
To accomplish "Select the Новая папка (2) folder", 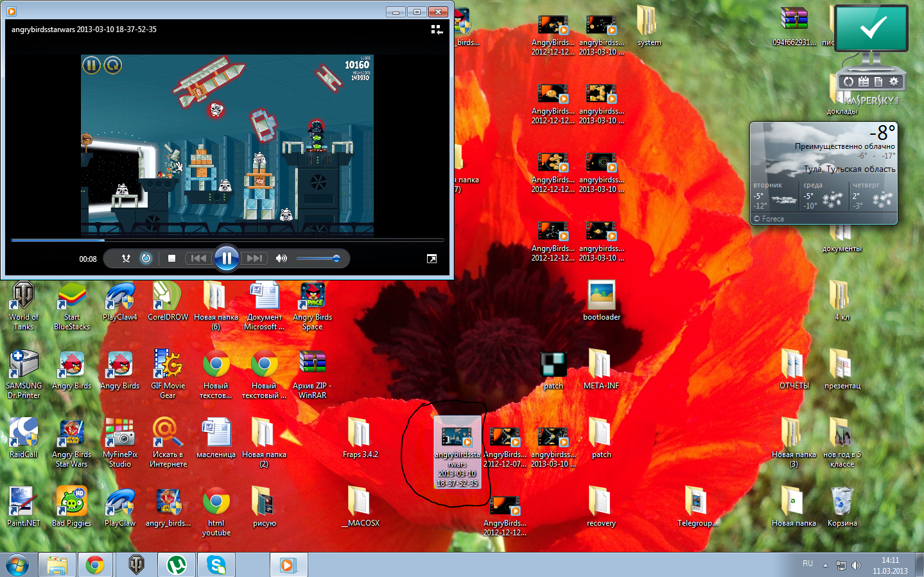I will pos(264,444).
